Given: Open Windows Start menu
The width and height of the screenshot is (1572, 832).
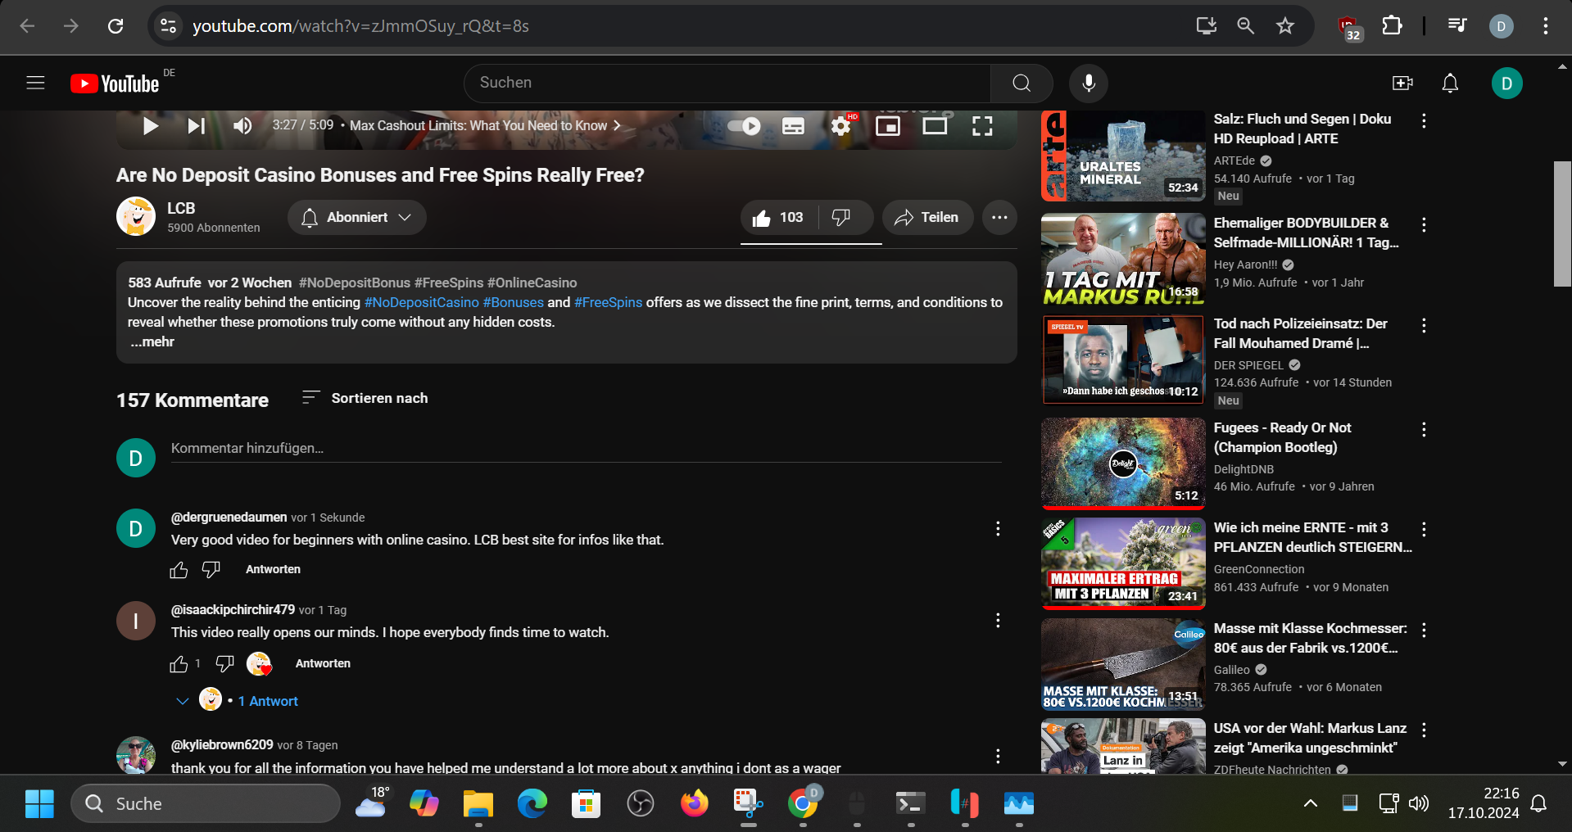Looking at the screenshot, I should [39, 804].
